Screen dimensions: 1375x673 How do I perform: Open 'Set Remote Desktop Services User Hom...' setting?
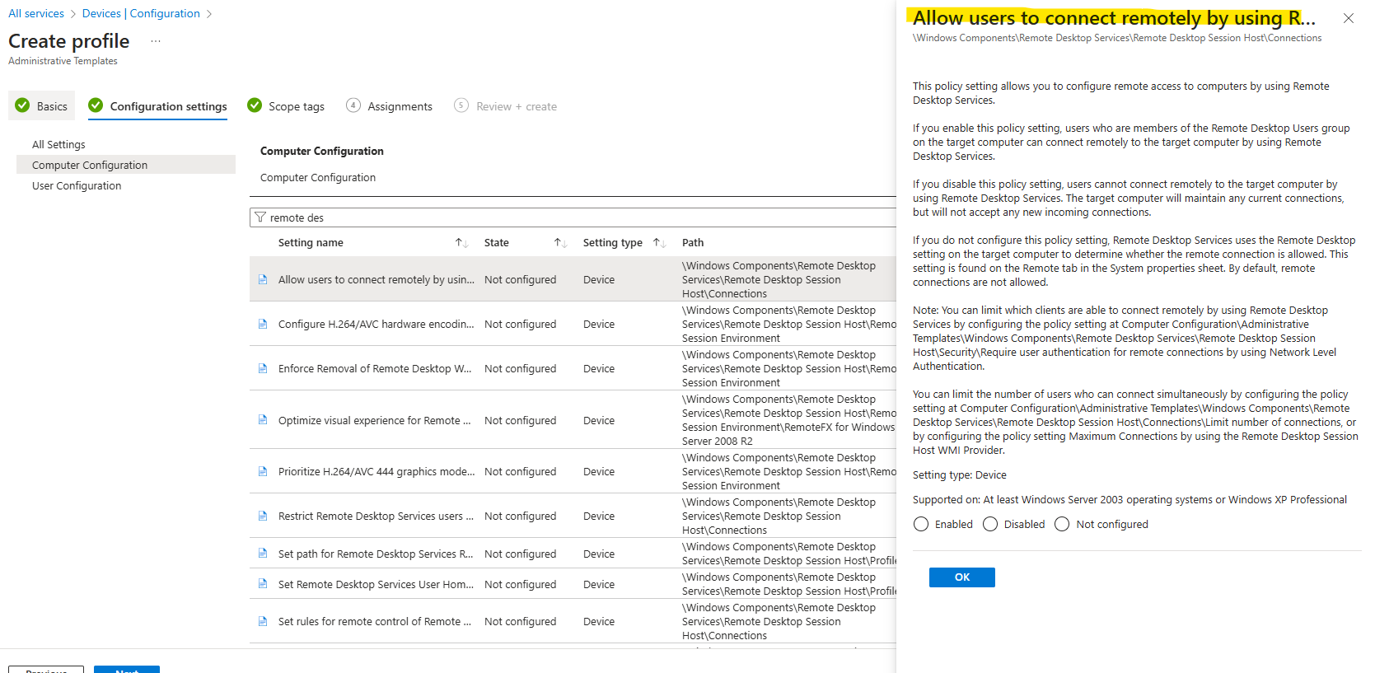[376, 584]
